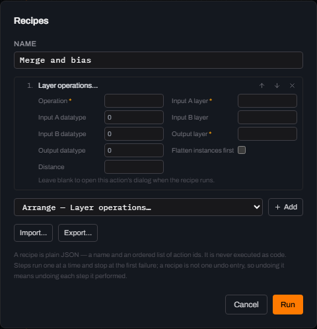Image resolution: width=317 pixels, height=329 pixels.
Task: Toggle Flatten instances first checkbox
Action: (242, 150)
